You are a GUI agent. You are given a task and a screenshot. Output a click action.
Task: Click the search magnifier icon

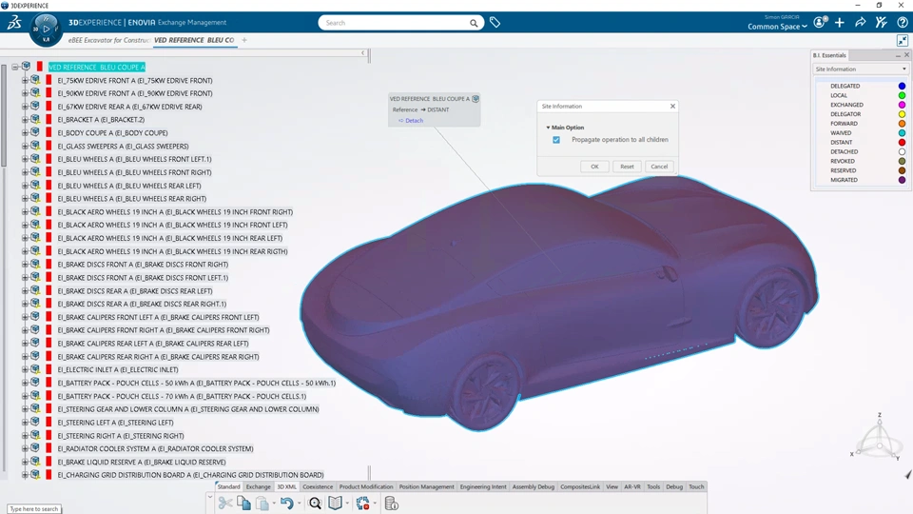(x=474, y=23)
